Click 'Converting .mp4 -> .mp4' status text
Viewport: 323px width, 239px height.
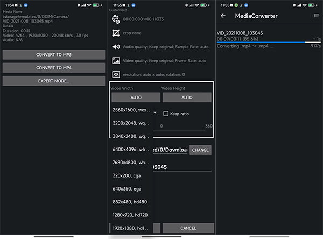pos(245,46)
